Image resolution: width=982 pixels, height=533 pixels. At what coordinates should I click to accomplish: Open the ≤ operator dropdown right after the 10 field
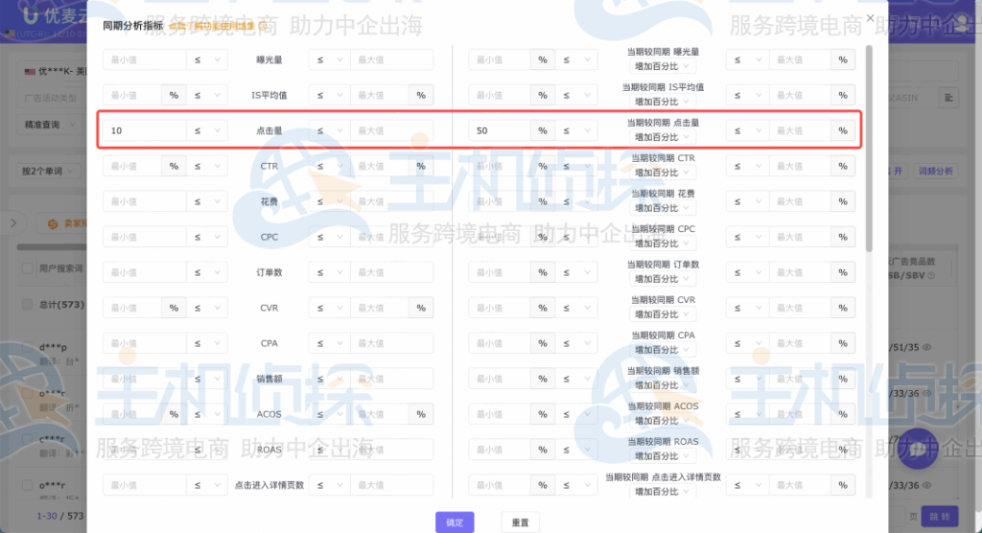pyautogui.click(x=207, y=130)
